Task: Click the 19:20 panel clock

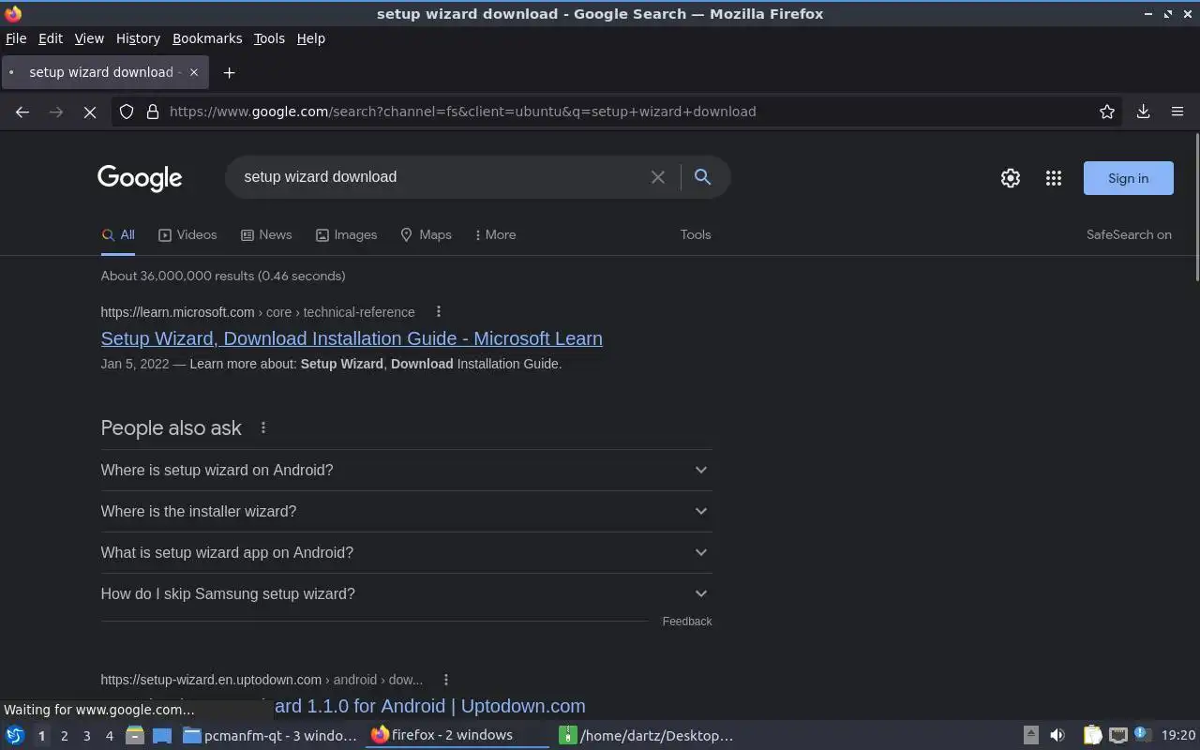Action: 1178,735
